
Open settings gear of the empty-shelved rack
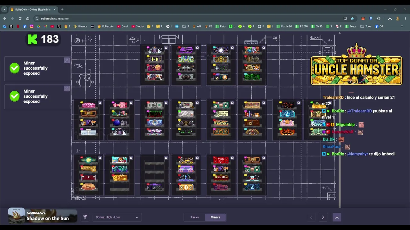[166, 158]
